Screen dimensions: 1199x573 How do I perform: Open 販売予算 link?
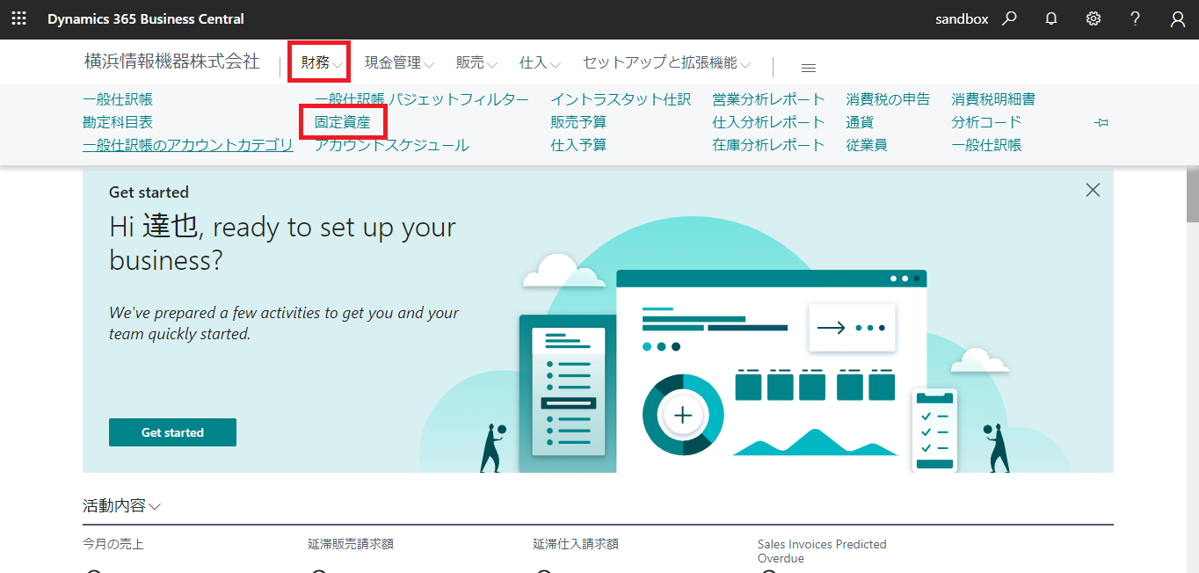(578, 122)
